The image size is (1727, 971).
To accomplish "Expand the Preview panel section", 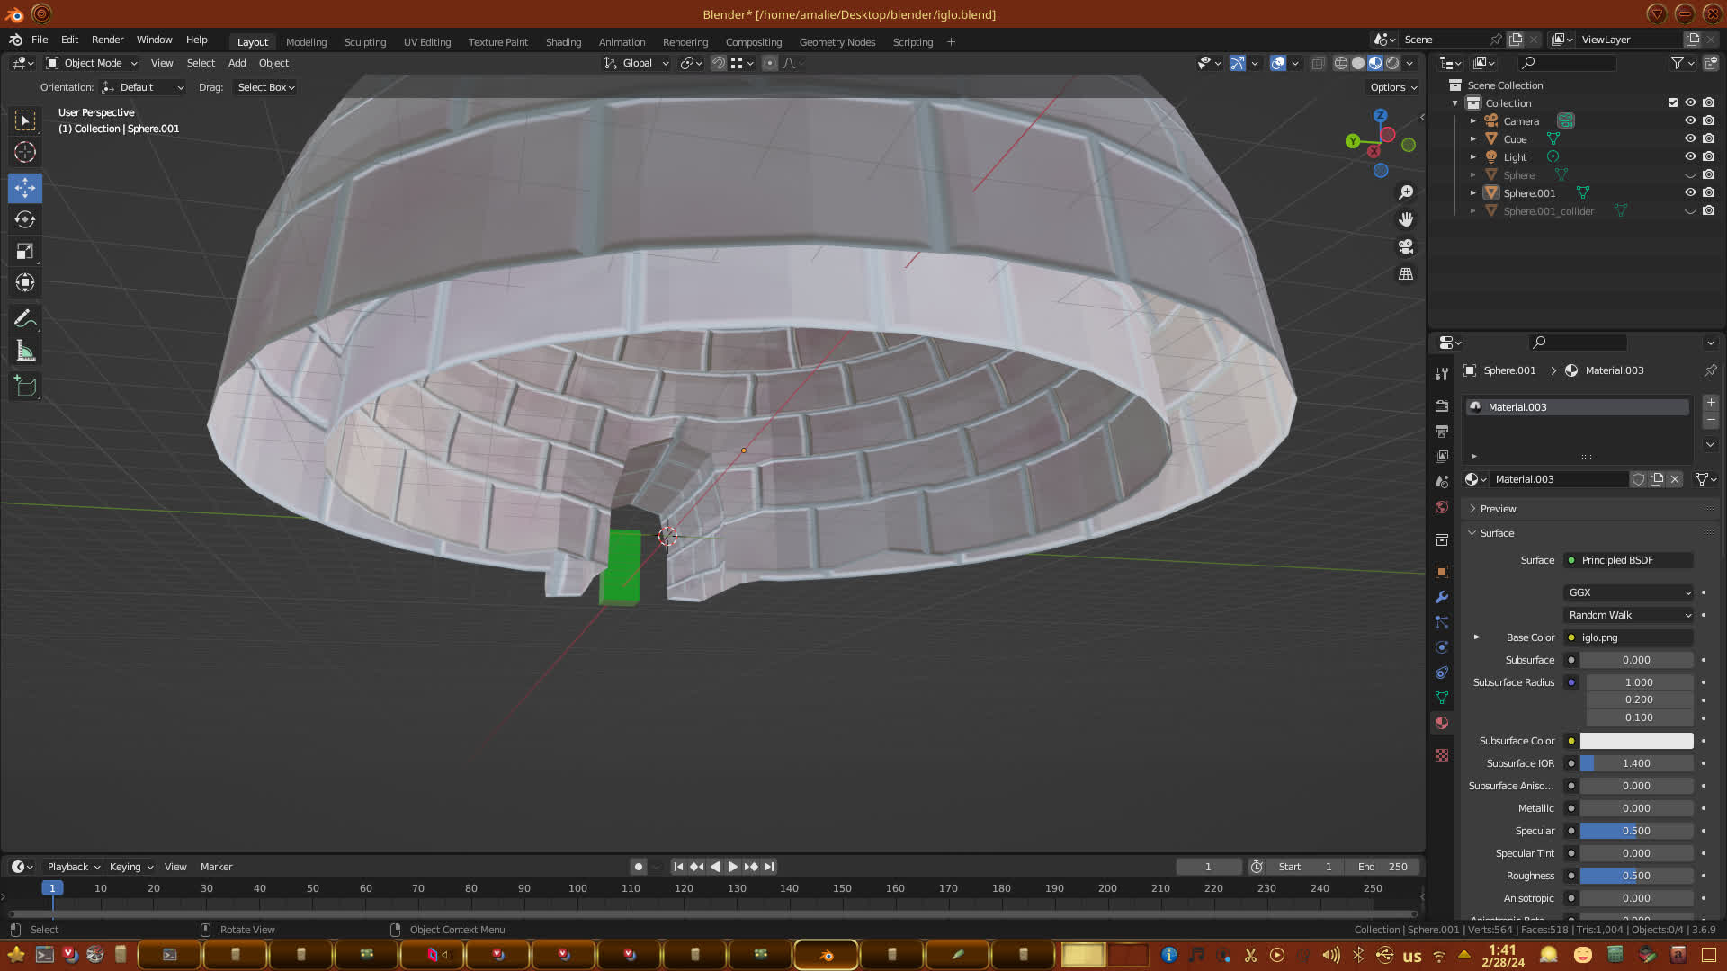I will click(1498, 509).
